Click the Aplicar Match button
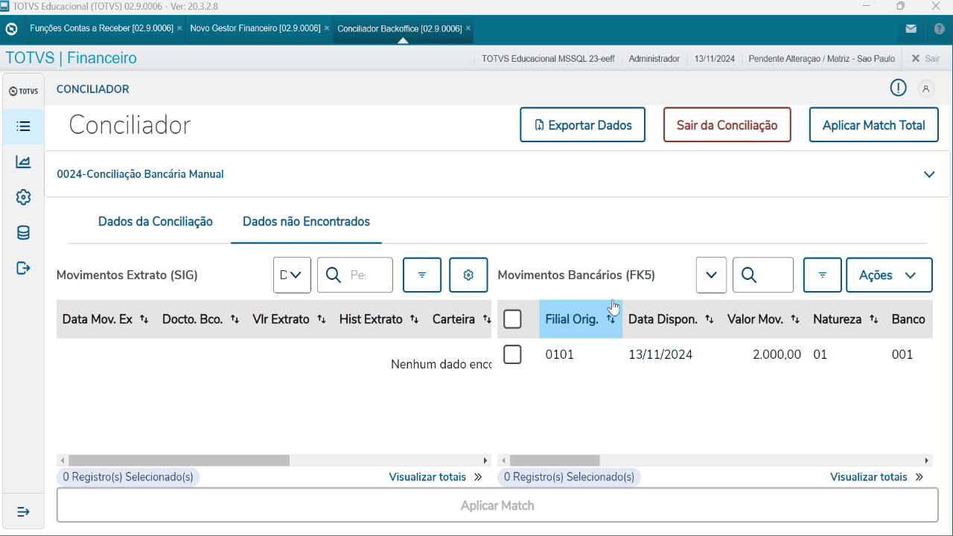Image resolution: width=953 pixels, height=536 pixels. (497, 505)
